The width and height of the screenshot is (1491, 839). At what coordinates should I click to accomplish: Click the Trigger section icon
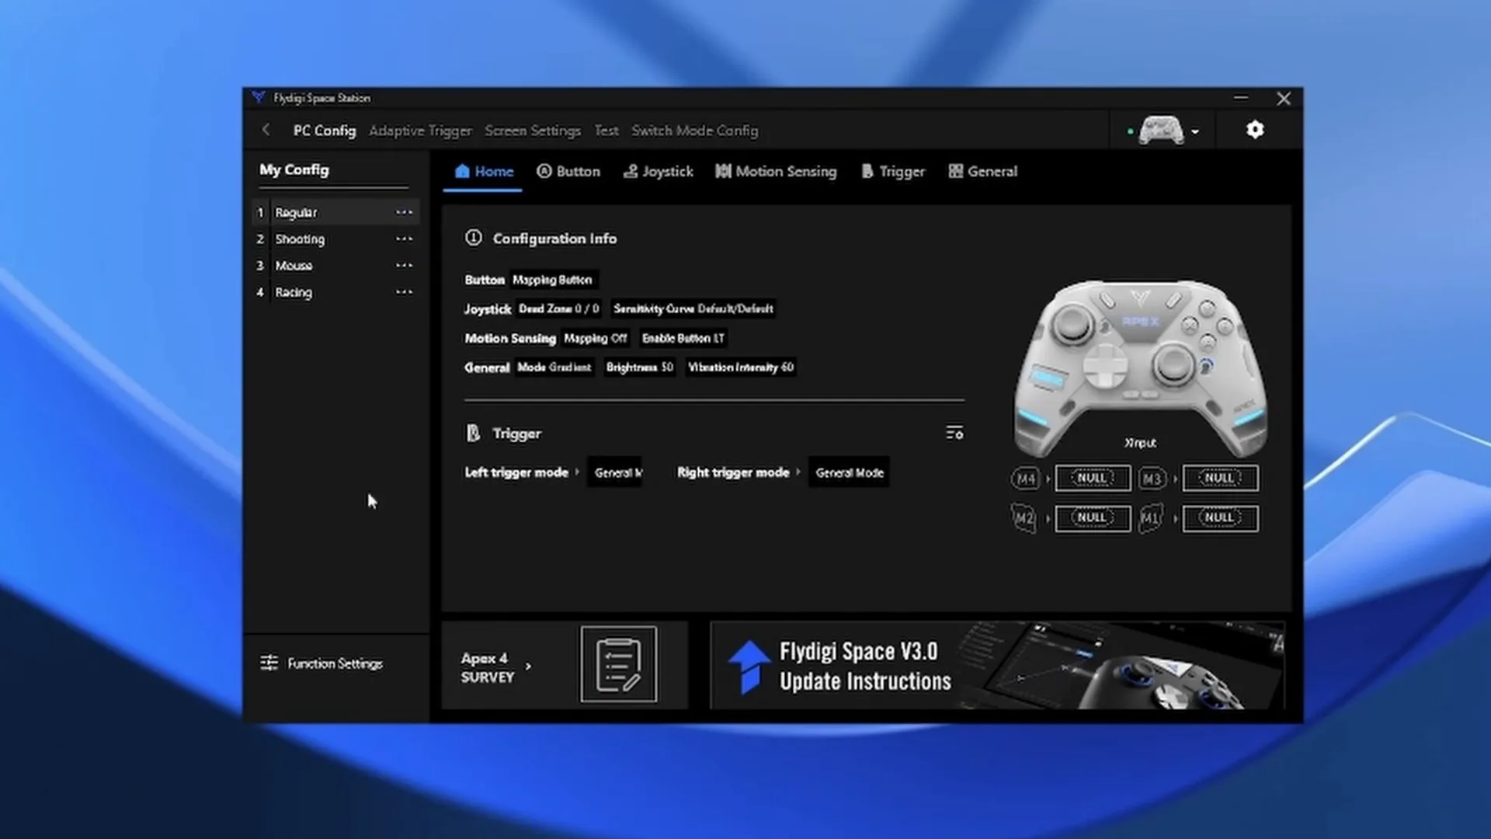pyautogui.click(x=473, y=433)
